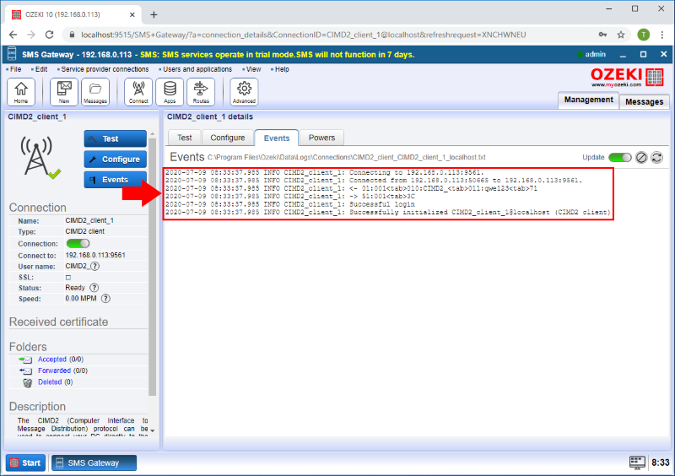Click the Start button in taskbar

(26, 462)
